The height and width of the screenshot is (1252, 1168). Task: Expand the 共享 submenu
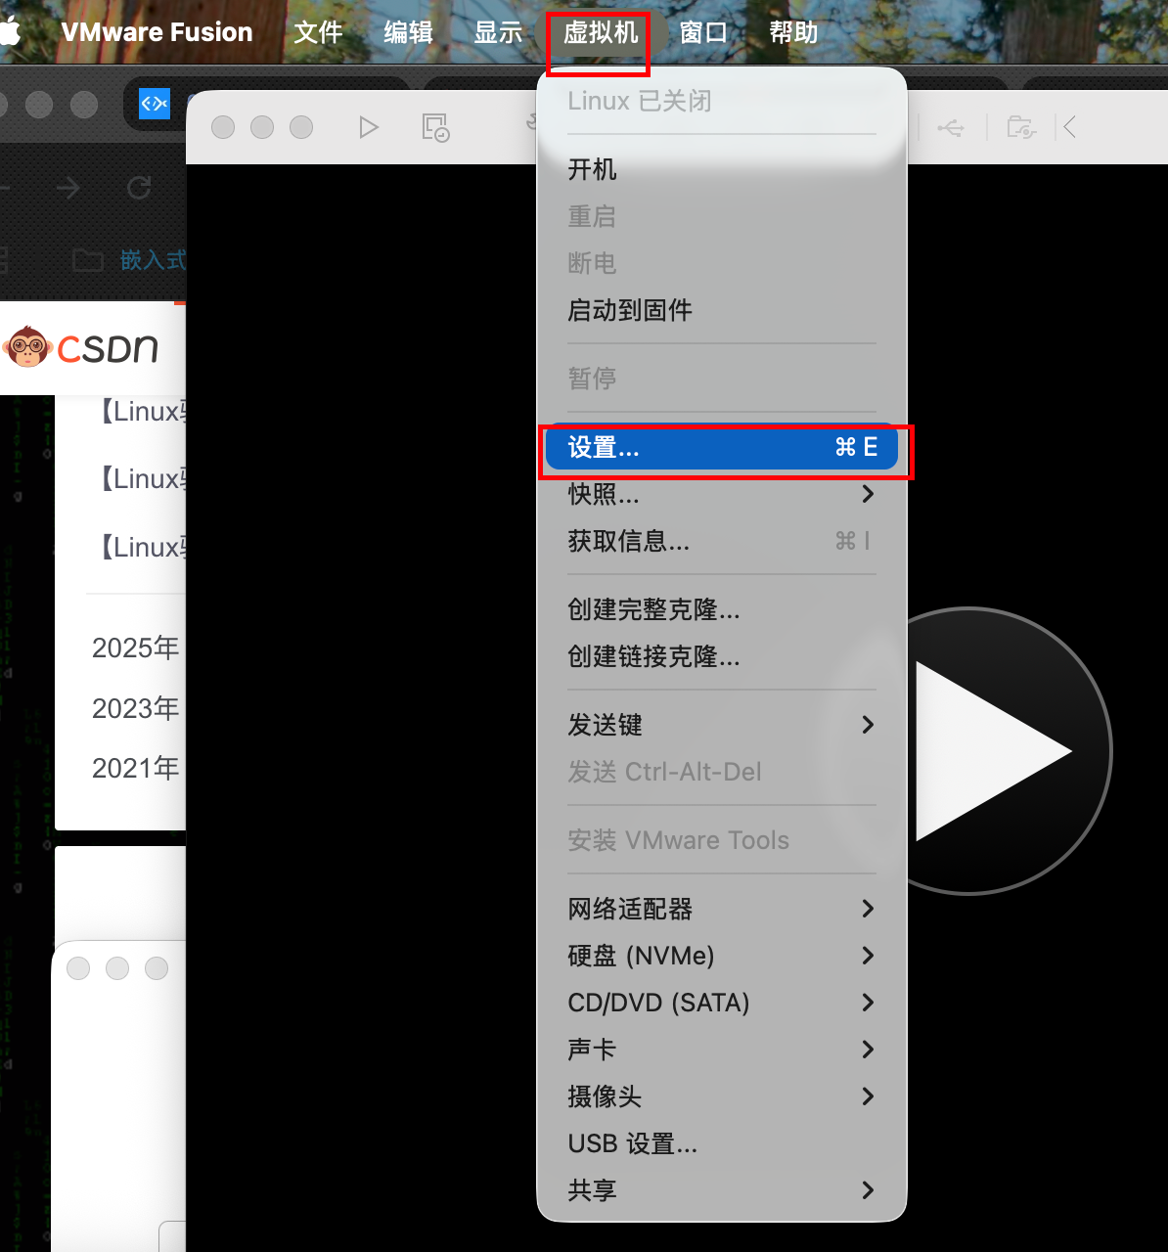tap(722, 1190)
